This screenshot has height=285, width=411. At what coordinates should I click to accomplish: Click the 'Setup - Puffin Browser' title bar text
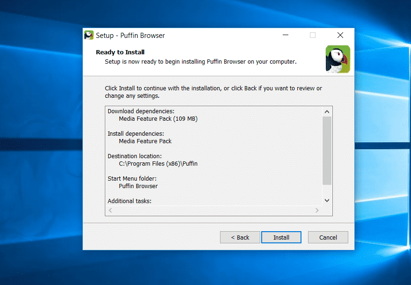coord(130,36)
